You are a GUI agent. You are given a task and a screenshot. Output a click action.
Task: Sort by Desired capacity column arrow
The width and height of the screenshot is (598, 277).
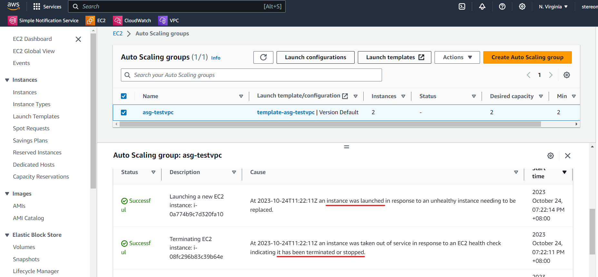[541, 96]
